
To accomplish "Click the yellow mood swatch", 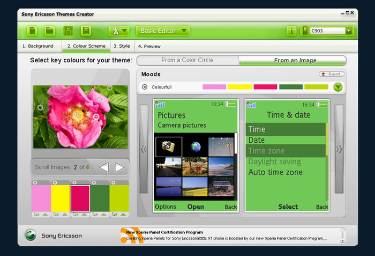I will click(239, 87).
